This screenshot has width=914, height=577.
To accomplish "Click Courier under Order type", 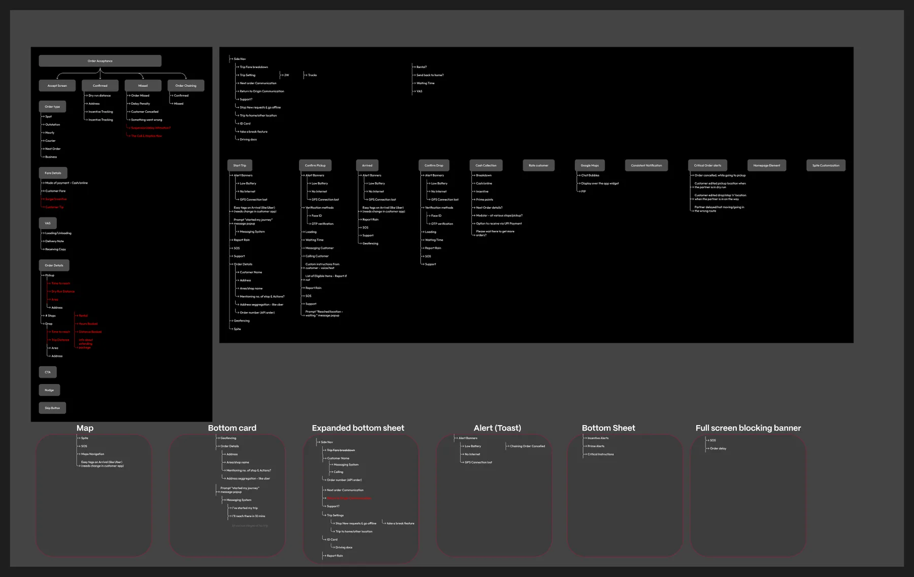I will click(50, 141).
